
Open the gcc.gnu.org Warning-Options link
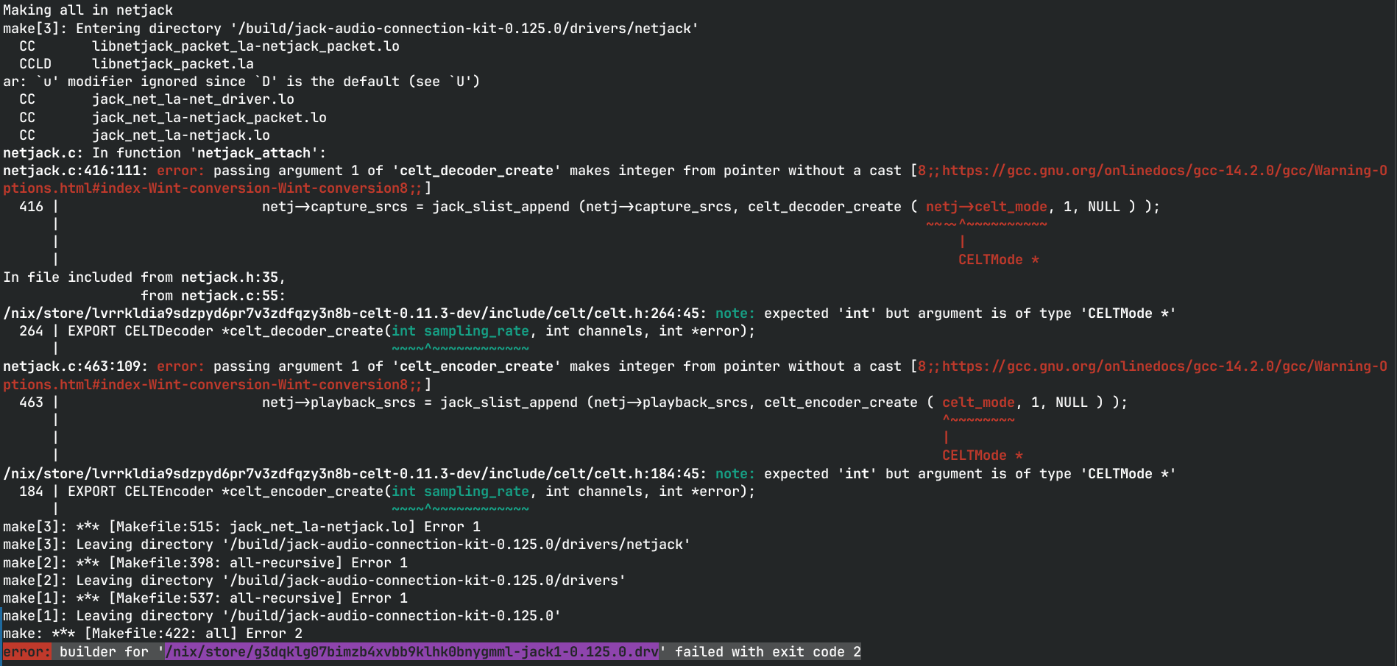[1164, 171]
